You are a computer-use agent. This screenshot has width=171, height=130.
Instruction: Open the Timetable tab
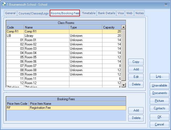click(x=88, y=13)
